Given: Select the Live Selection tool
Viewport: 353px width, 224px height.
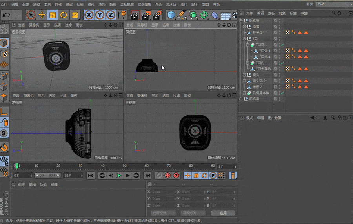Looking at the screenshot, I should (x=31, y=15).
